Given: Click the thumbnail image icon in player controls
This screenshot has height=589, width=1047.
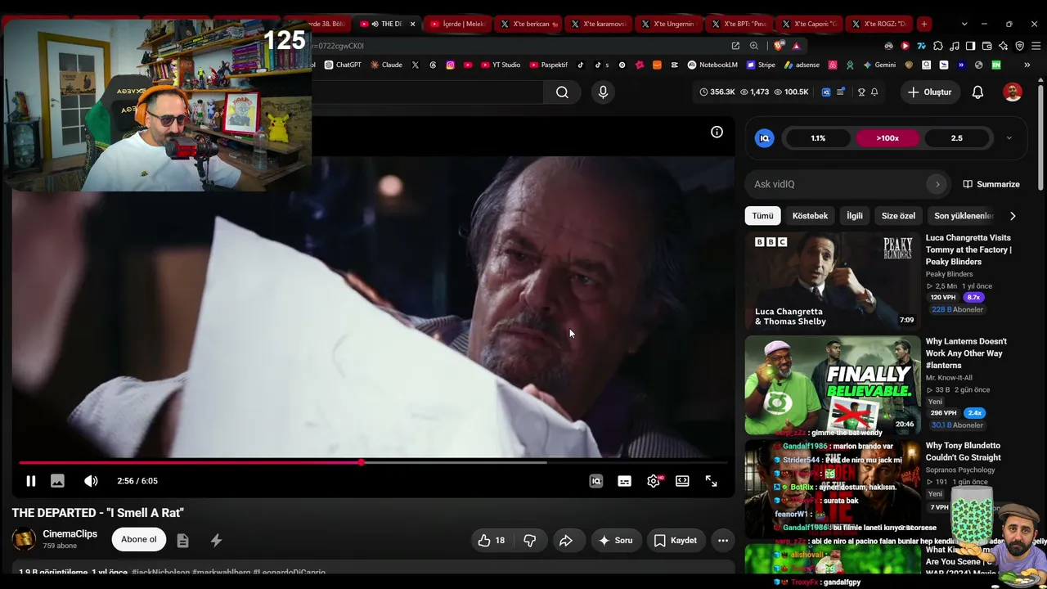Looking at the screenshot, I should pos(57,481).
